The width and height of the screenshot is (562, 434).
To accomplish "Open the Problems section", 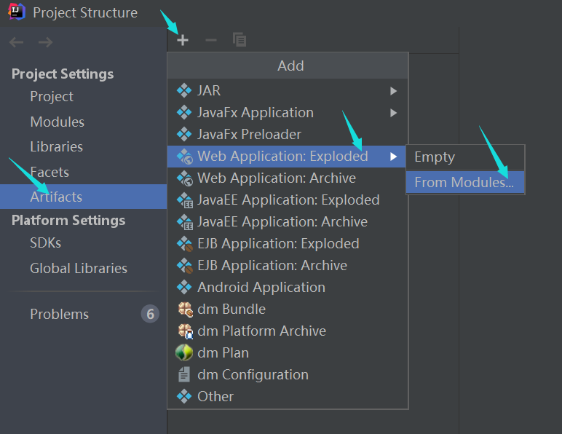I will (x=83, y=314).
